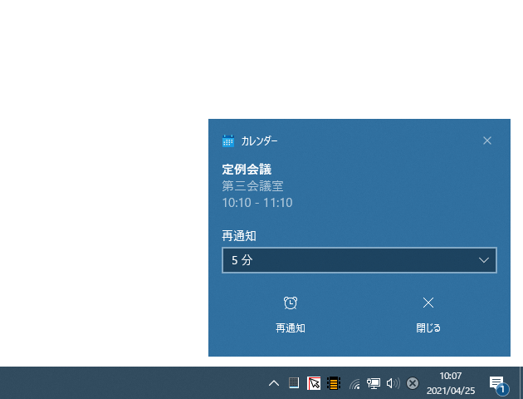Click the grid-patterned tray icon beside the chevron

(x=294, y=383)
